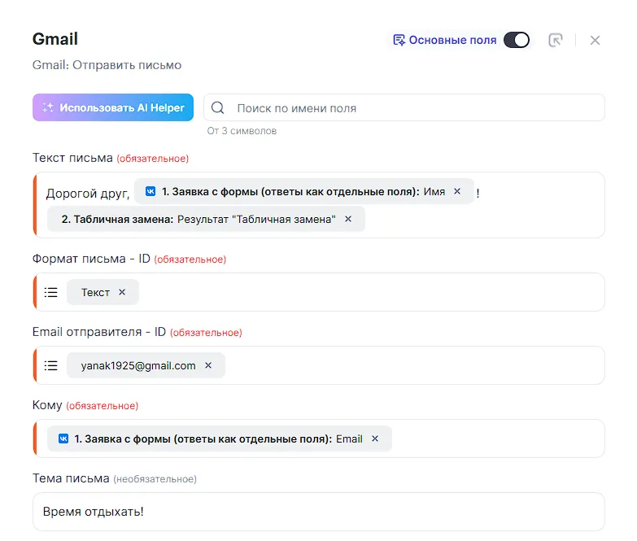This screenshot has width=637, height=541.
Task: Click the Заявка с формы Имя tag
Action: tap(293, 191)
